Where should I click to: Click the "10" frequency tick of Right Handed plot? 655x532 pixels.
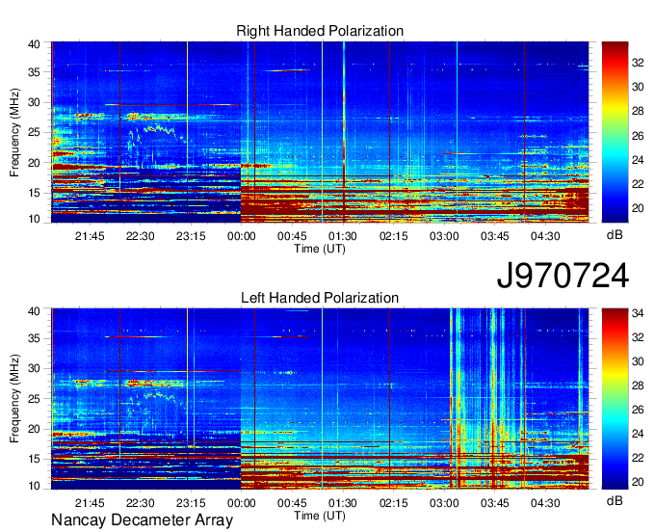(x=34, y=219)
